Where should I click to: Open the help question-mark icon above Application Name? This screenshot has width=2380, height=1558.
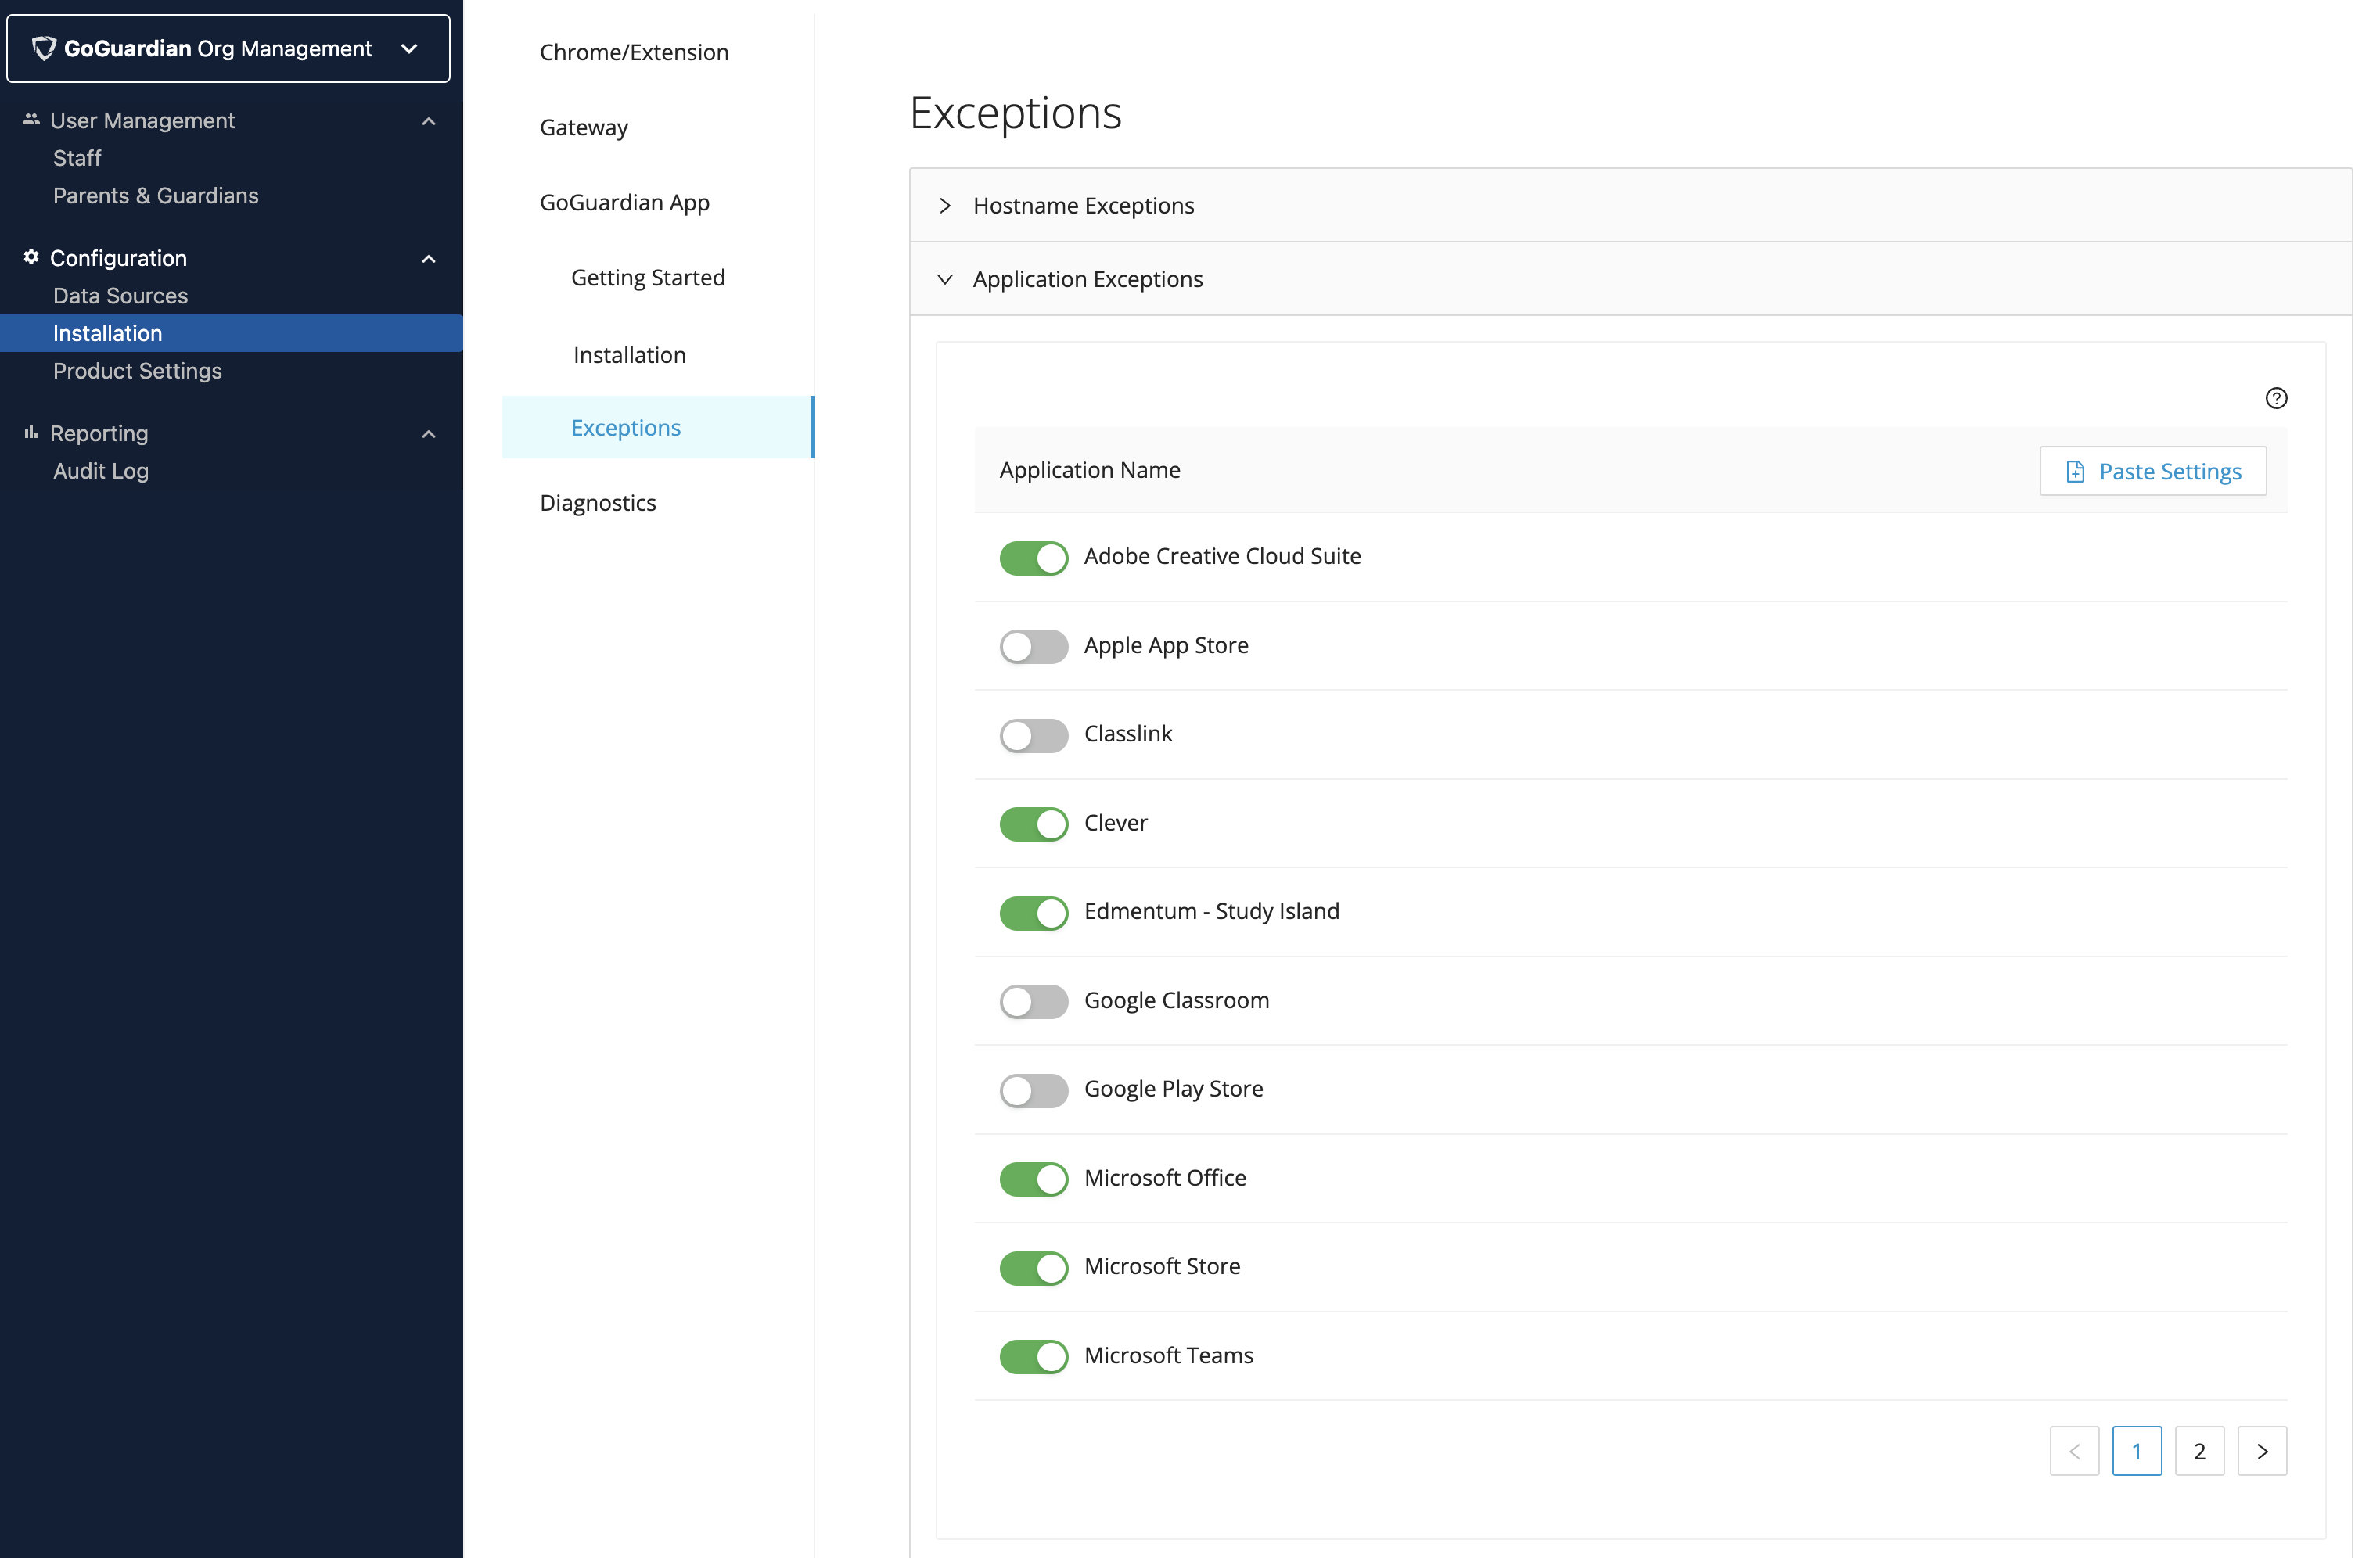[2277, 397]
